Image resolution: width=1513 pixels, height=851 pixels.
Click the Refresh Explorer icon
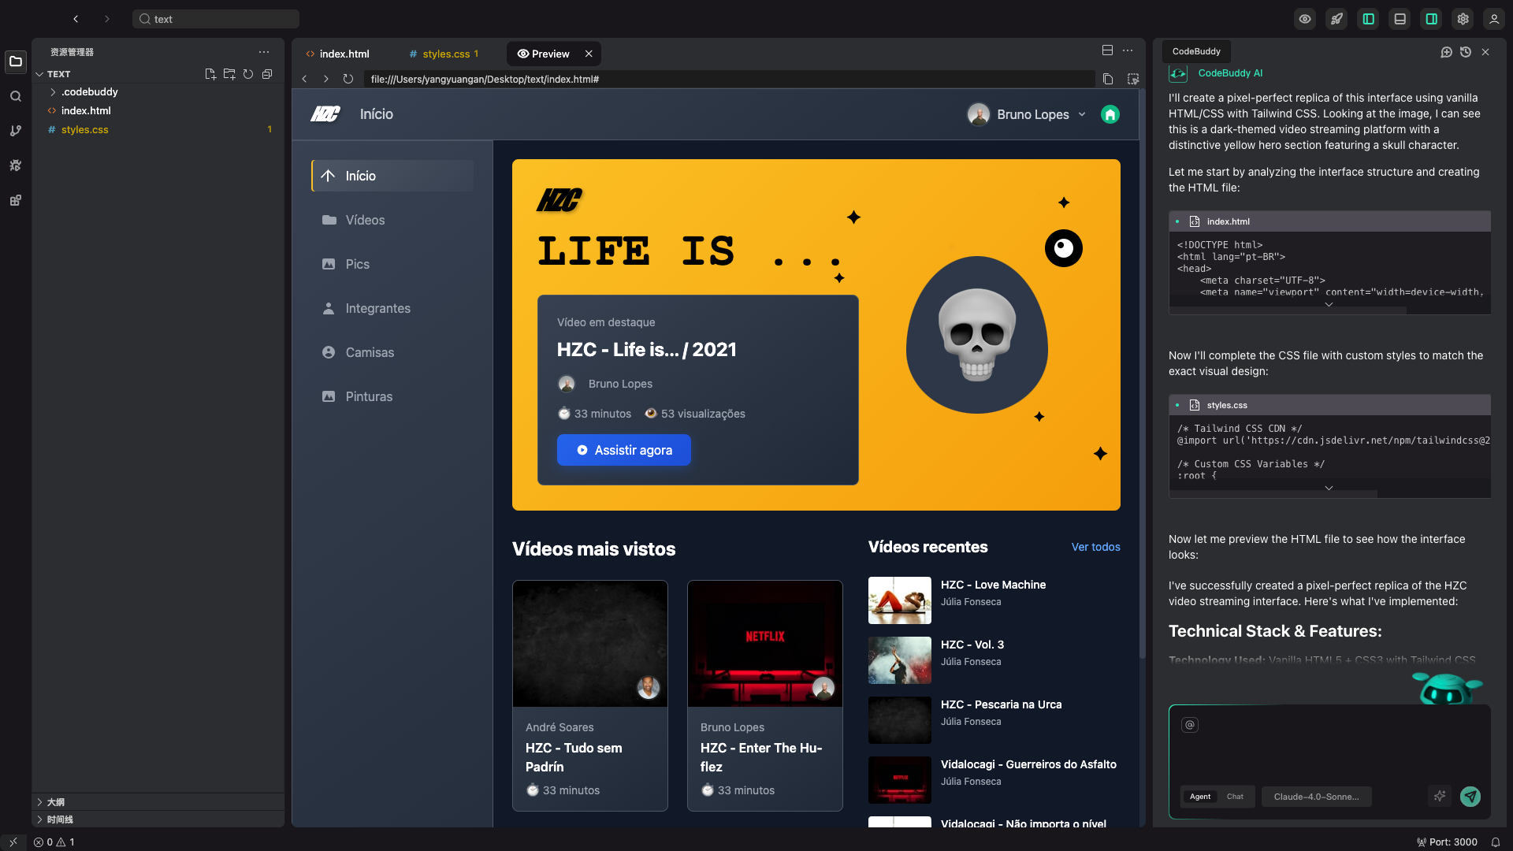(x=248, y=74)
